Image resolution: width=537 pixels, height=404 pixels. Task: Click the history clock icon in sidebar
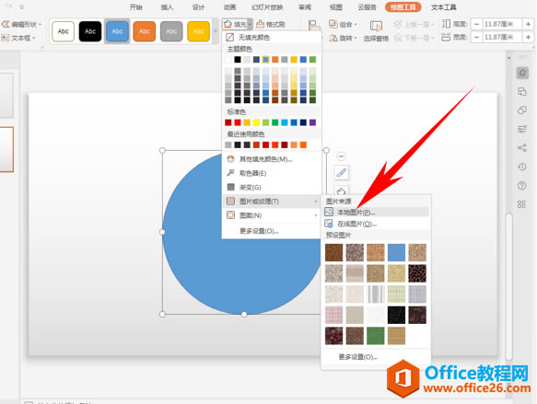tap(522, 167)
